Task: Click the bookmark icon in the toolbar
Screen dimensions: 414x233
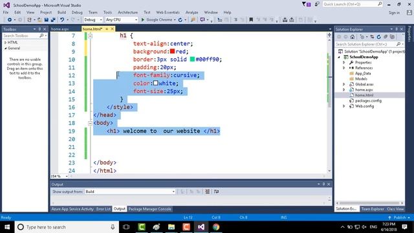Action: tap(251, 20)
